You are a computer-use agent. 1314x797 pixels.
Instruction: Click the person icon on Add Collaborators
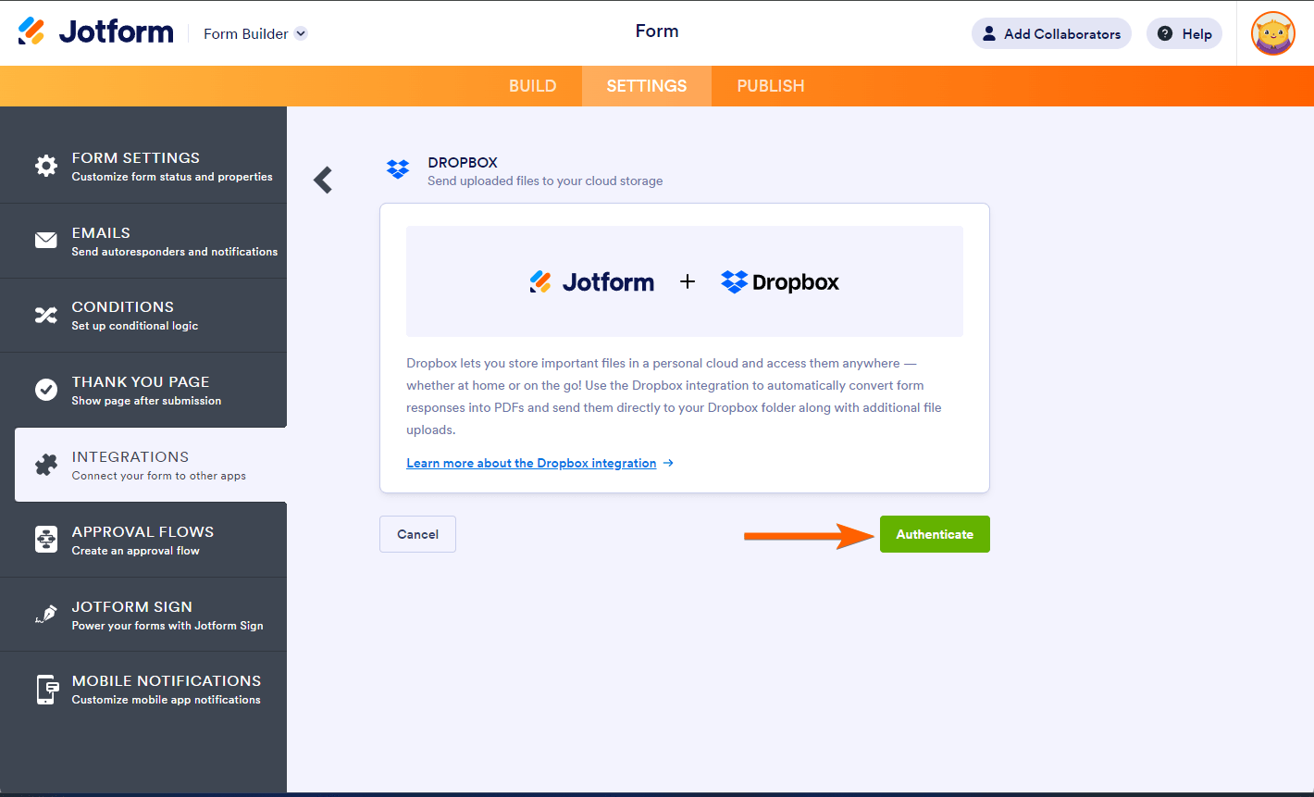click(x=989, y=34)
